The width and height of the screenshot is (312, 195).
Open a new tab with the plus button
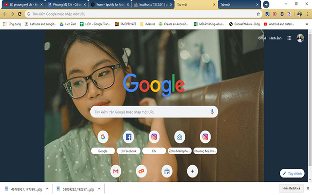[x=266, y=4]
